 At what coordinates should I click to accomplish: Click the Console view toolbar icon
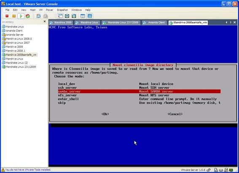coord(90,16)
